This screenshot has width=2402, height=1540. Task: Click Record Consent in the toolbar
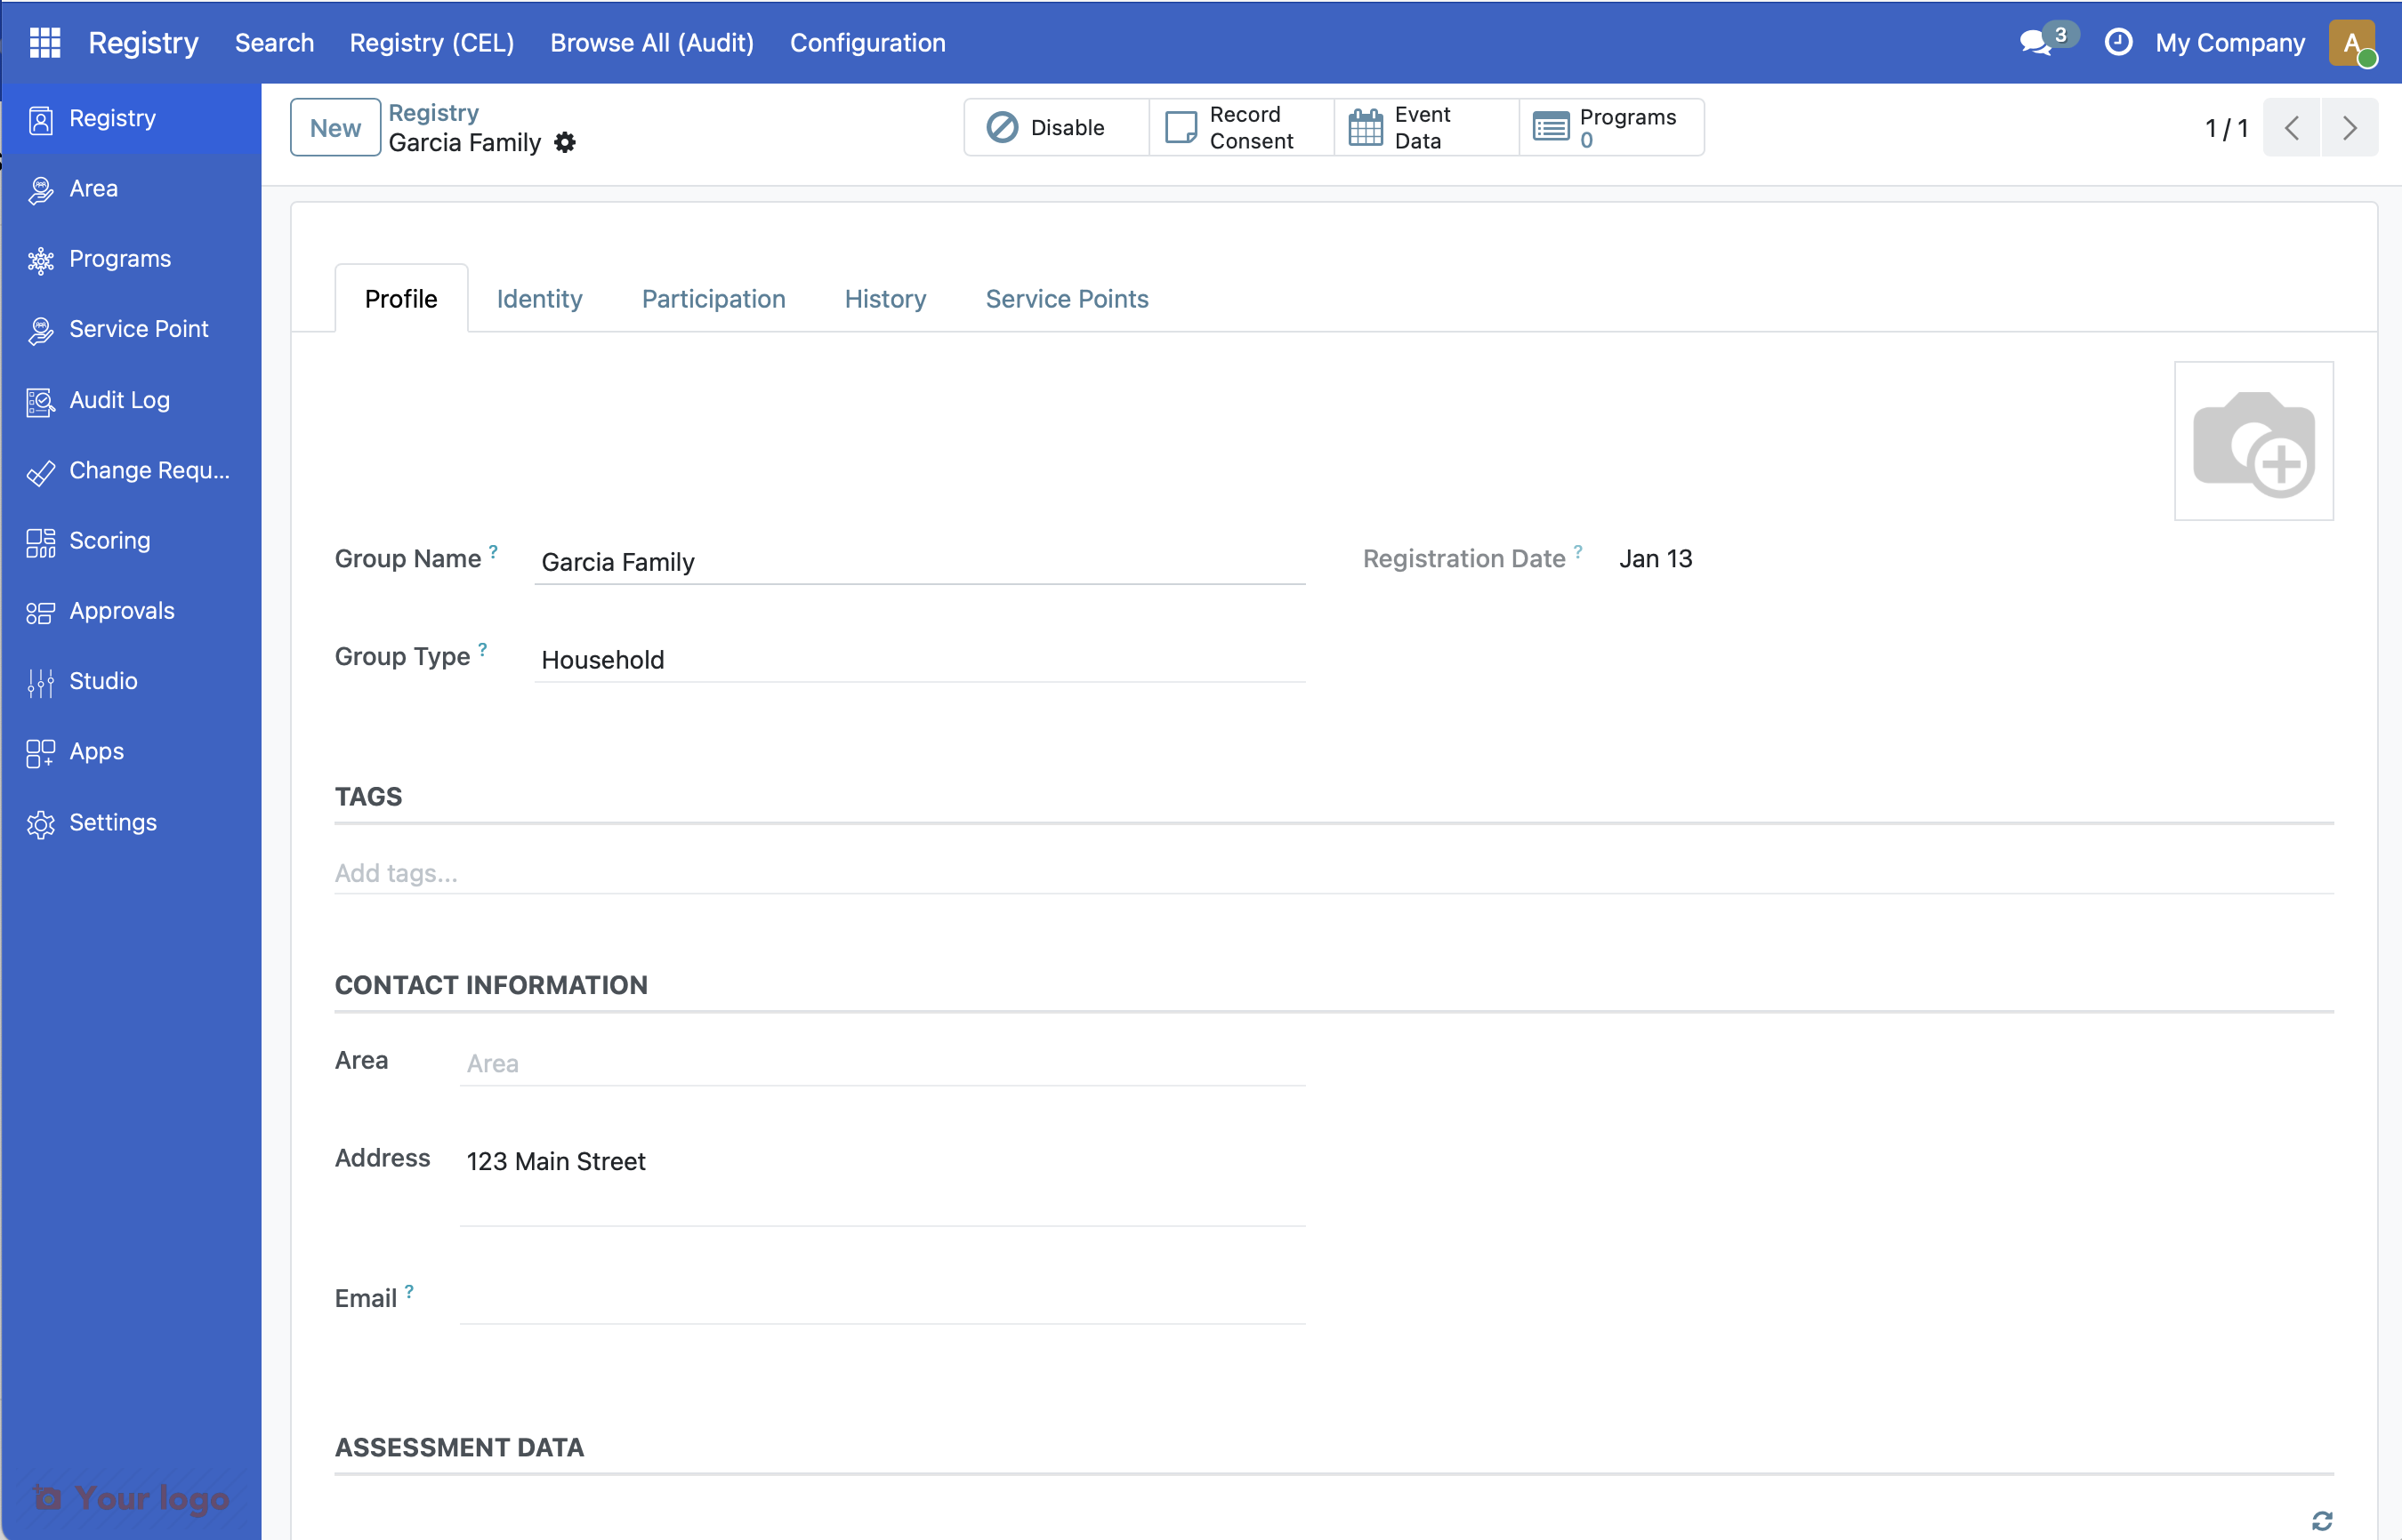tap(1240, 127)
